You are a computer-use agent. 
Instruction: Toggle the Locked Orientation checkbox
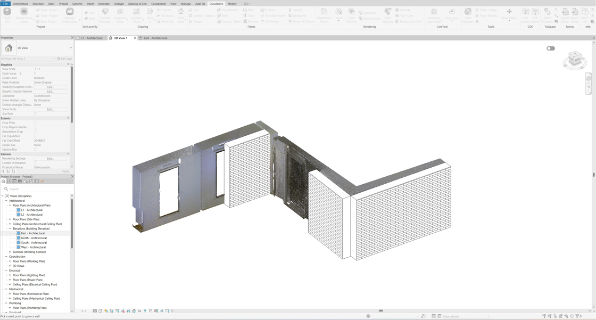point(36,163)
